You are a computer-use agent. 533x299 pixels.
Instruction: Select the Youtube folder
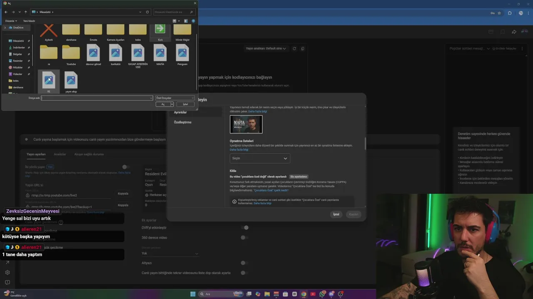71,55
